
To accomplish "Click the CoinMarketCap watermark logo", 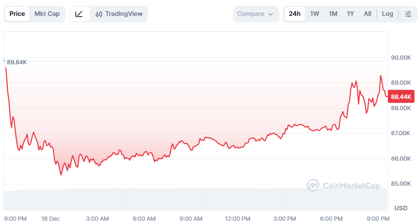I will (x=313, y=186).
